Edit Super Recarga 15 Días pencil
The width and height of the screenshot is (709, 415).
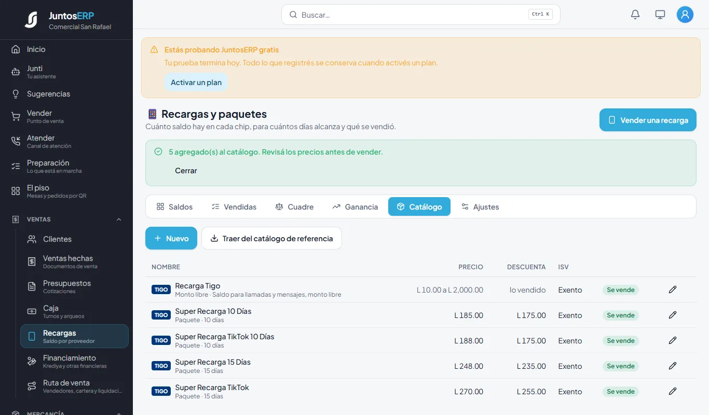pos(673,366)
